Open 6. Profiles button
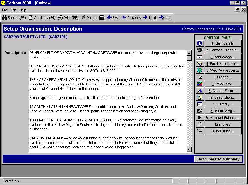The image size is (248, 185). [x=223, y=77]
